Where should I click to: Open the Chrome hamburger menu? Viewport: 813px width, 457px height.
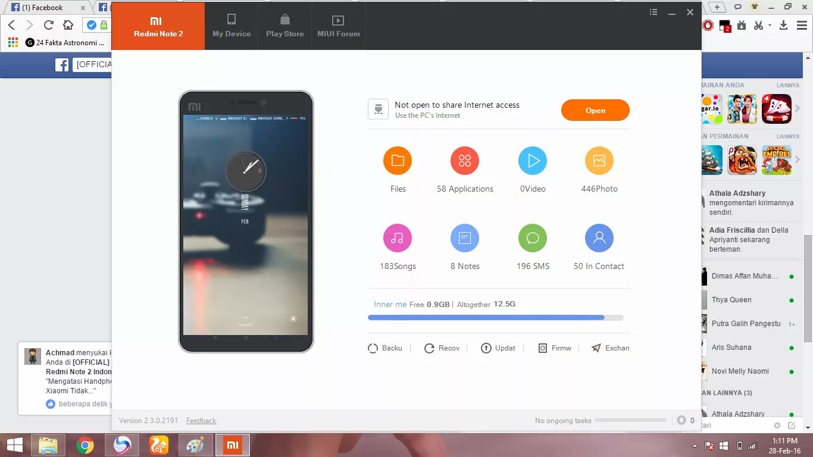click(x=801, y=25)
